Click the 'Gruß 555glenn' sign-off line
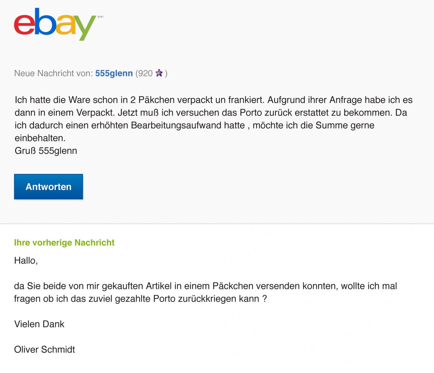The image size is (434, 373). click(46, 151)
